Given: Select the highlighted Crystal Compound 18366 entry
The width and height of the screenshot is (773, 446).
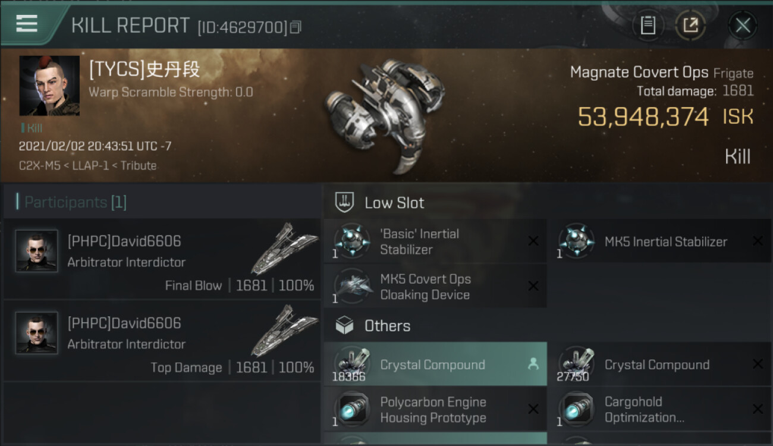Looking at the screenshot, I should click(x=434, y=365).
